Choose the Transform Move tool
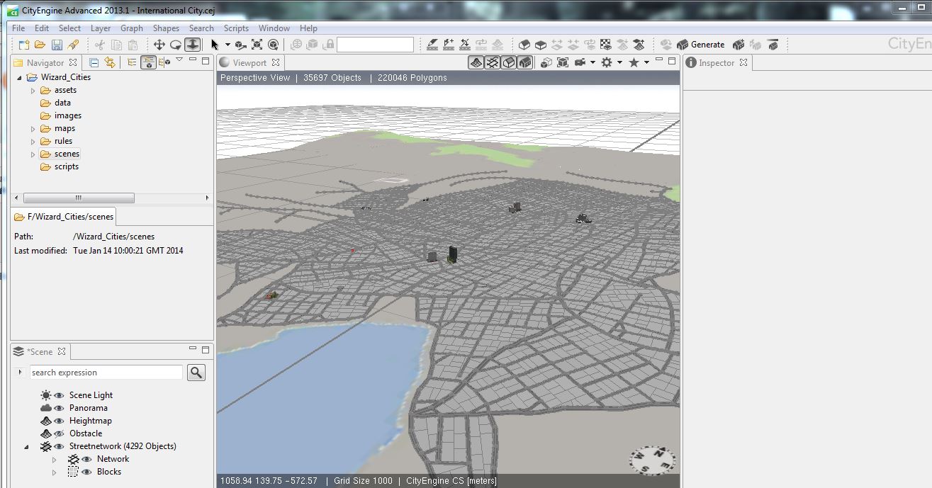The width and height of the screenshot is (932, 488). (241, 45)
